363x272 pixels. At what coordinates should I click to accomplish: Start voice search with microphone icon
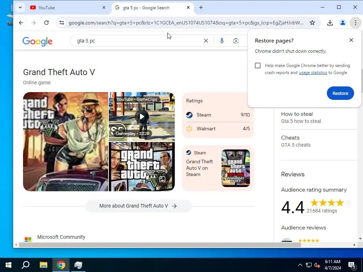222,41
